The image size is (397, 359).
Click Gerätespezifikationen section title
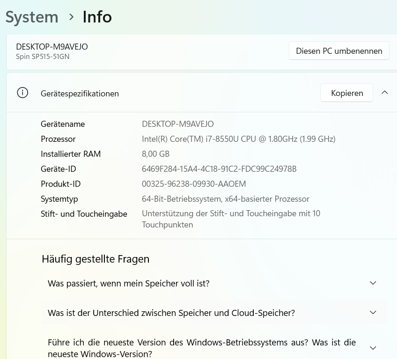[80, 94]
